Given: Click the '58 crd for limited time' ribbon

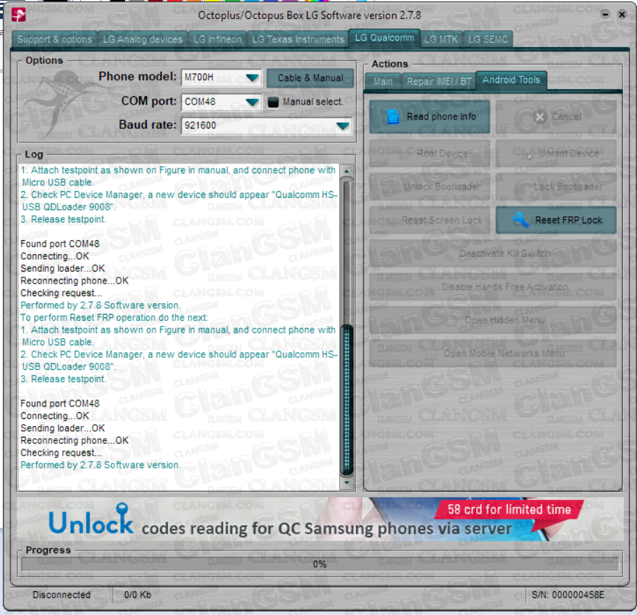Looking at the screenshot, I should click(x=509, y=510).
